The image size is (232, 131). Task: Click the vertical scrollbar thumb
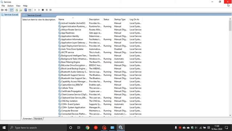pos(230,25)
